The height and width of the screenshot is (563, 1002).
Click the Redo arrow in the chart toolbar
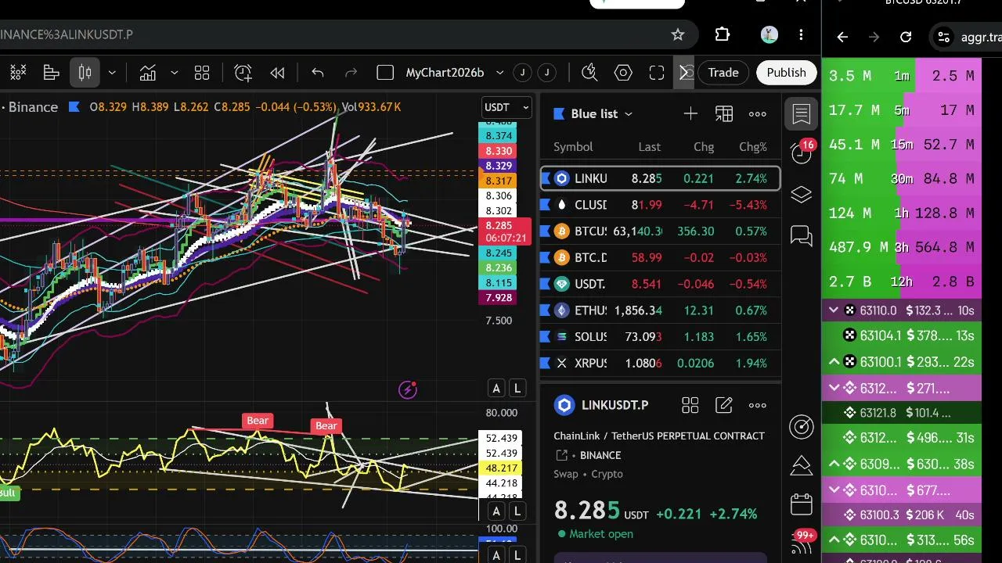pyautogui.click(x=351, y=73)
